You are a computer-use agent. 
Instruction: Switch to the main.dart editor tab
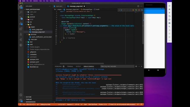point(59,6)
